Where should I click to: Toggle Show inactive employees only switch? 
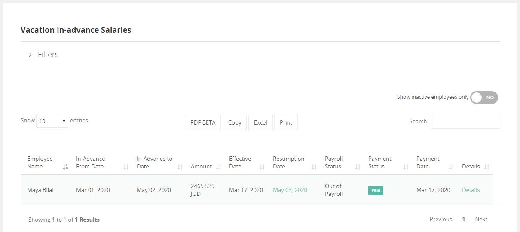(484, 98)
